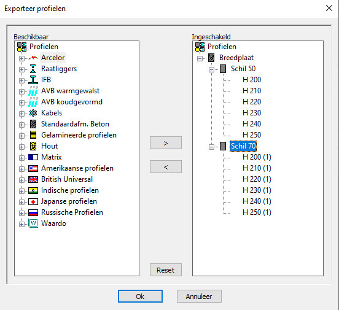Click the Raatliggers beam icon
Viewport: 339px width, 310px height.
tap(33, 69)
